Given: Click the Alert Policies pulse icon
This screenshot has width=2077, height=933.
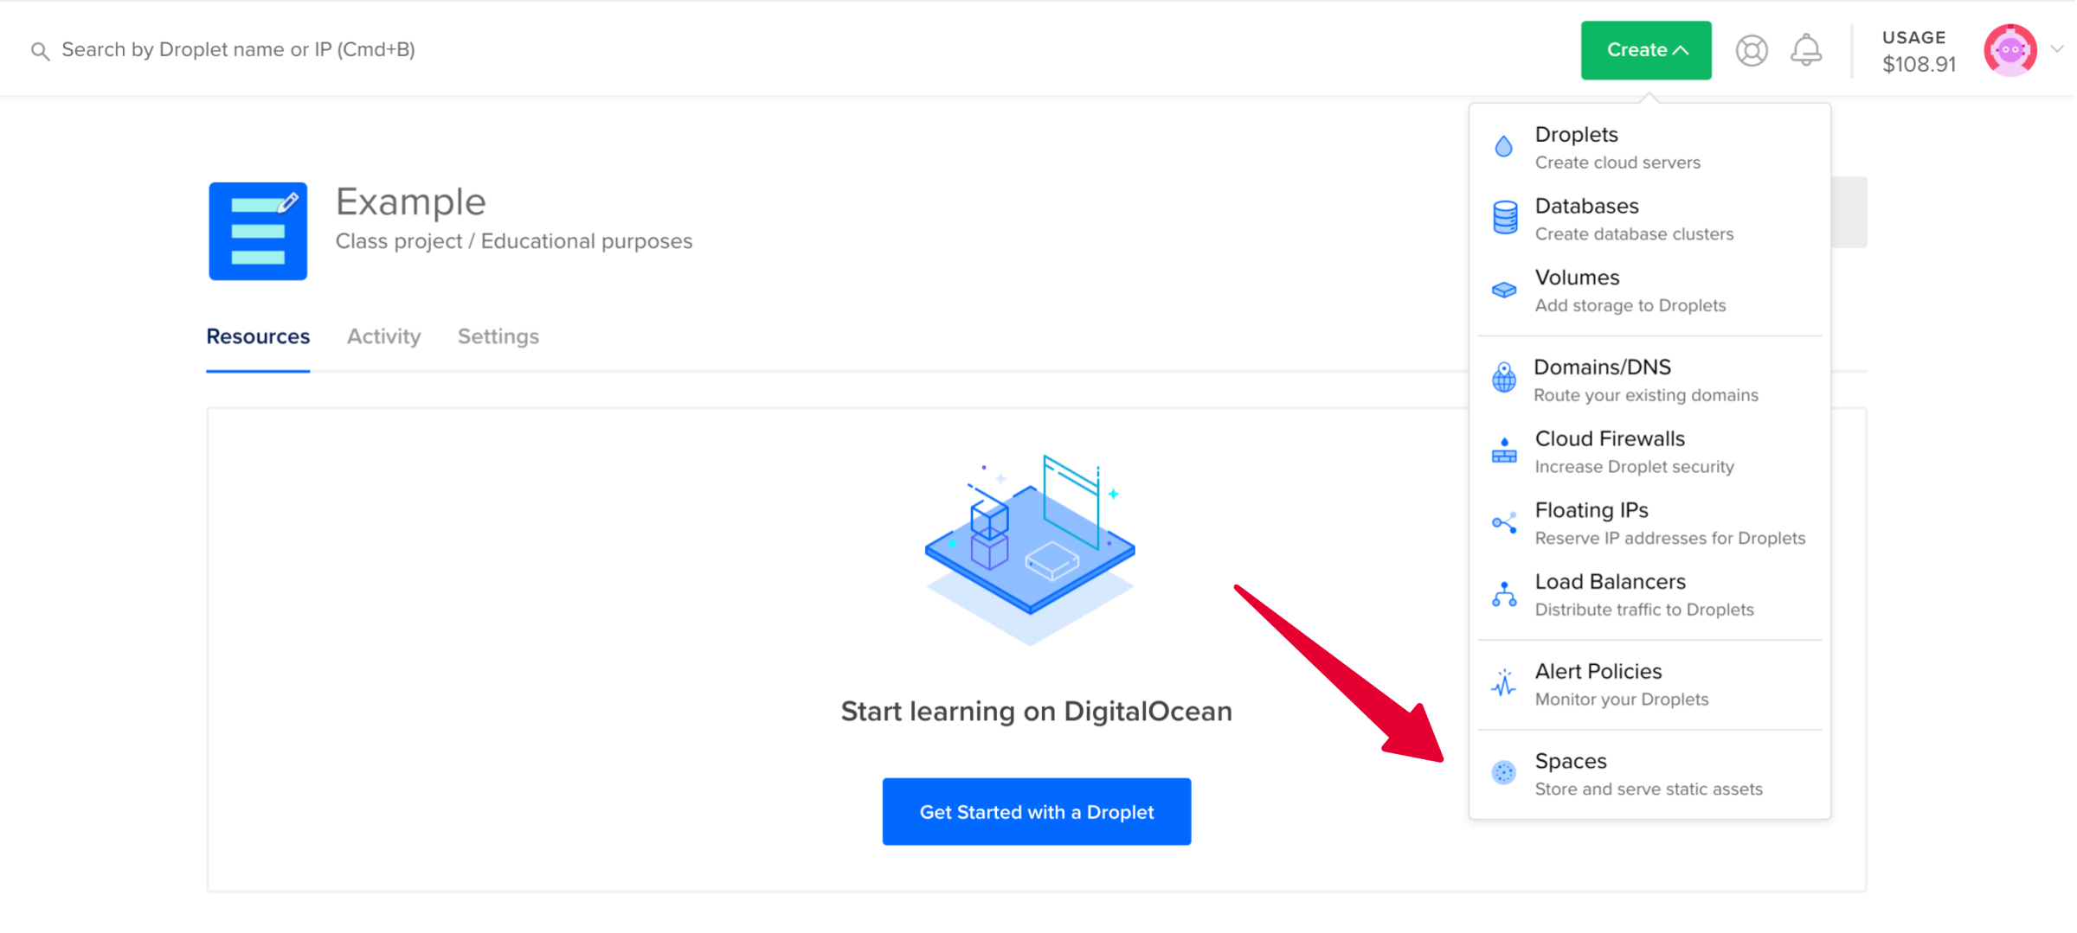Looking at the screenshot, I should pos(1504,684).
